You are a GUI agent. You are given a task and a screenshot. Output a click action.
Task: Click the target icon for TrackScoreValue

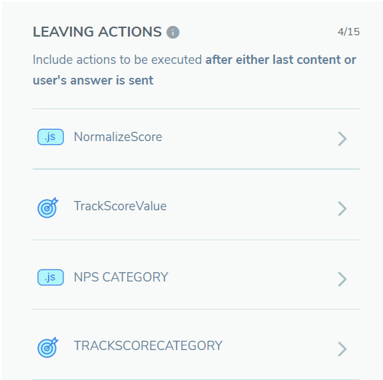(48, 208)
